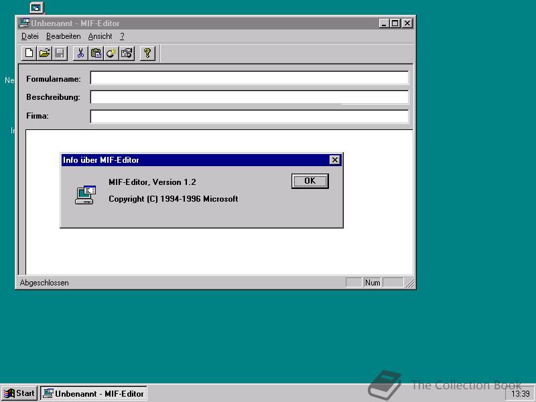Viewport: 536px width, 402px height.
Task: Focus the Beschreibung input field
Action: tap(249, 96)
